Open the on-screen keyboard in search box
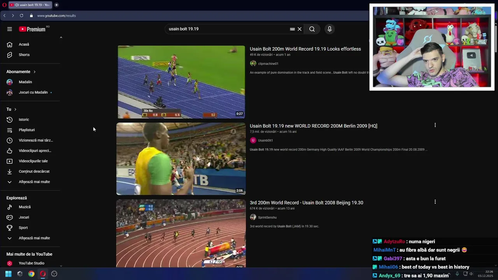 coord(293,29)
